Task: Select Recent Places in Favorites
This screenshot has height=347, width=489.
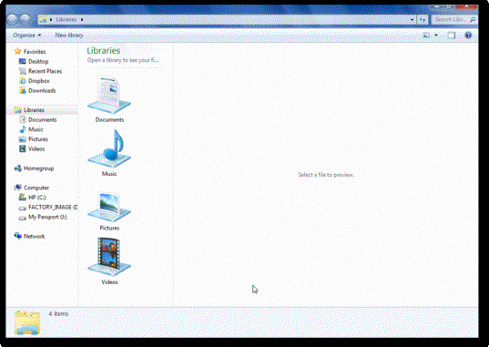Action: [x=46, y=71]
